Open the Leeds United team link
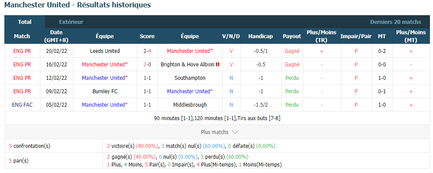The height and width of the screenshot is (173, 433). 105,51
